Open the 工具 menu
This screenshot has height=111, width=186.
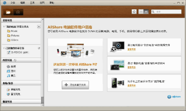pyautogui.click(x=32, y=3)
